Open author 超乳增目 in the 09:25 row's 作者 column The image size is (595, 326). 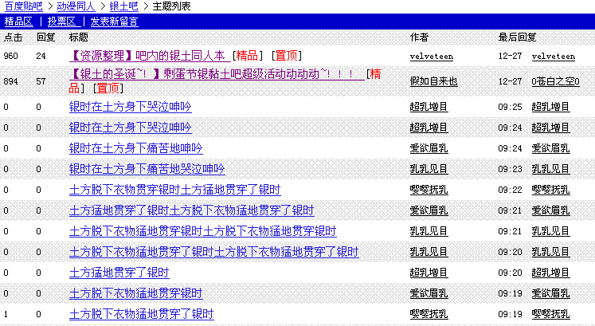pyautogui.click(x=429, y=107)
